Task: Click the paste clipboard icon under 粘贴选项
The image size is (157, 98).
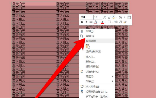Action: 88,46
